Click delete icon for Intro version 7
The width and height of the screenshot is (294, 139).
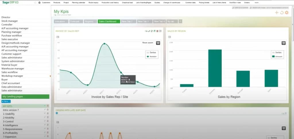[48, 110]
